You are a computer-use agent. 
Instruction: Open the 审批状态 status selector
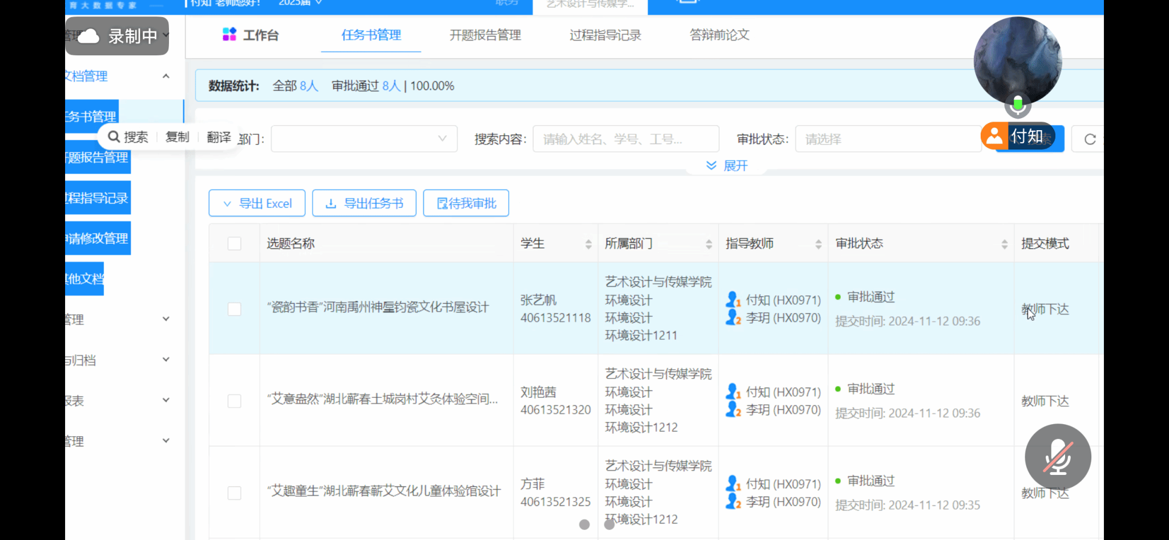[887, 139]
